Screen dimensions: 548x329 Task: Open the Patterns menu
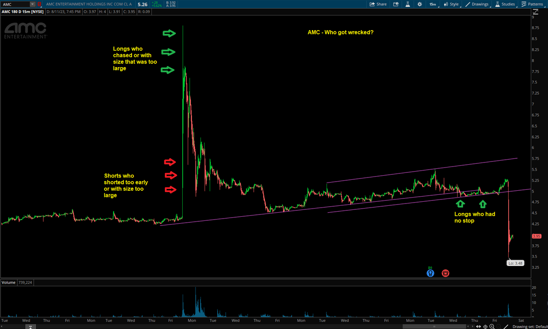coord(532,4)
